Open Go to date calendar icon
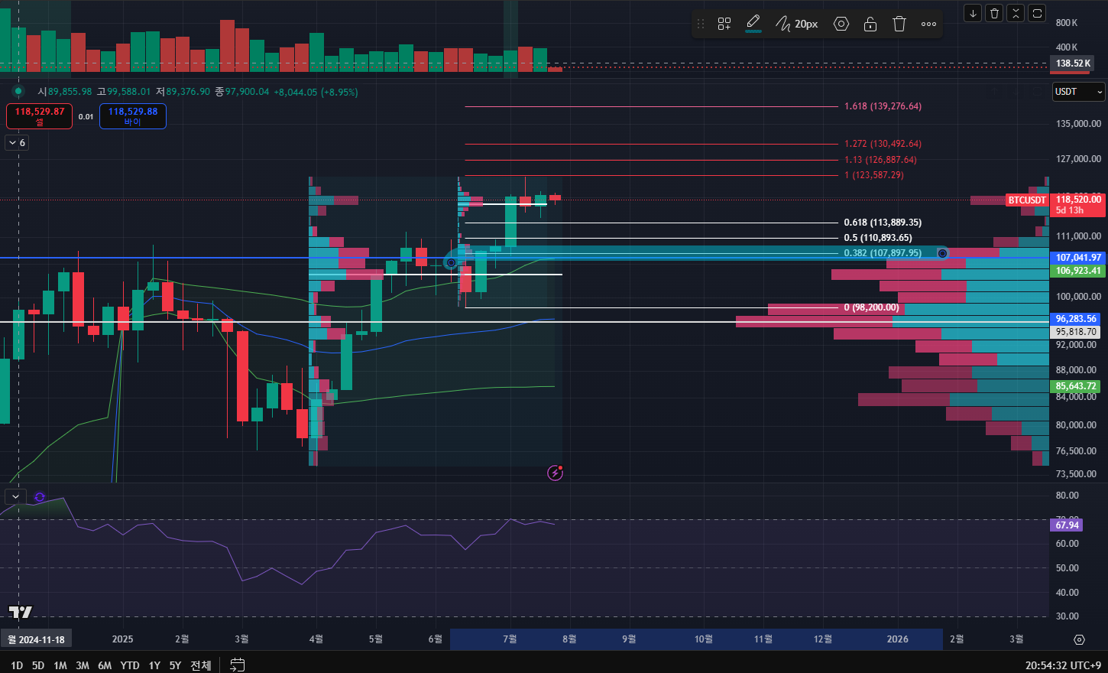This screenshot has height=673, width=1108. (238, 665)
